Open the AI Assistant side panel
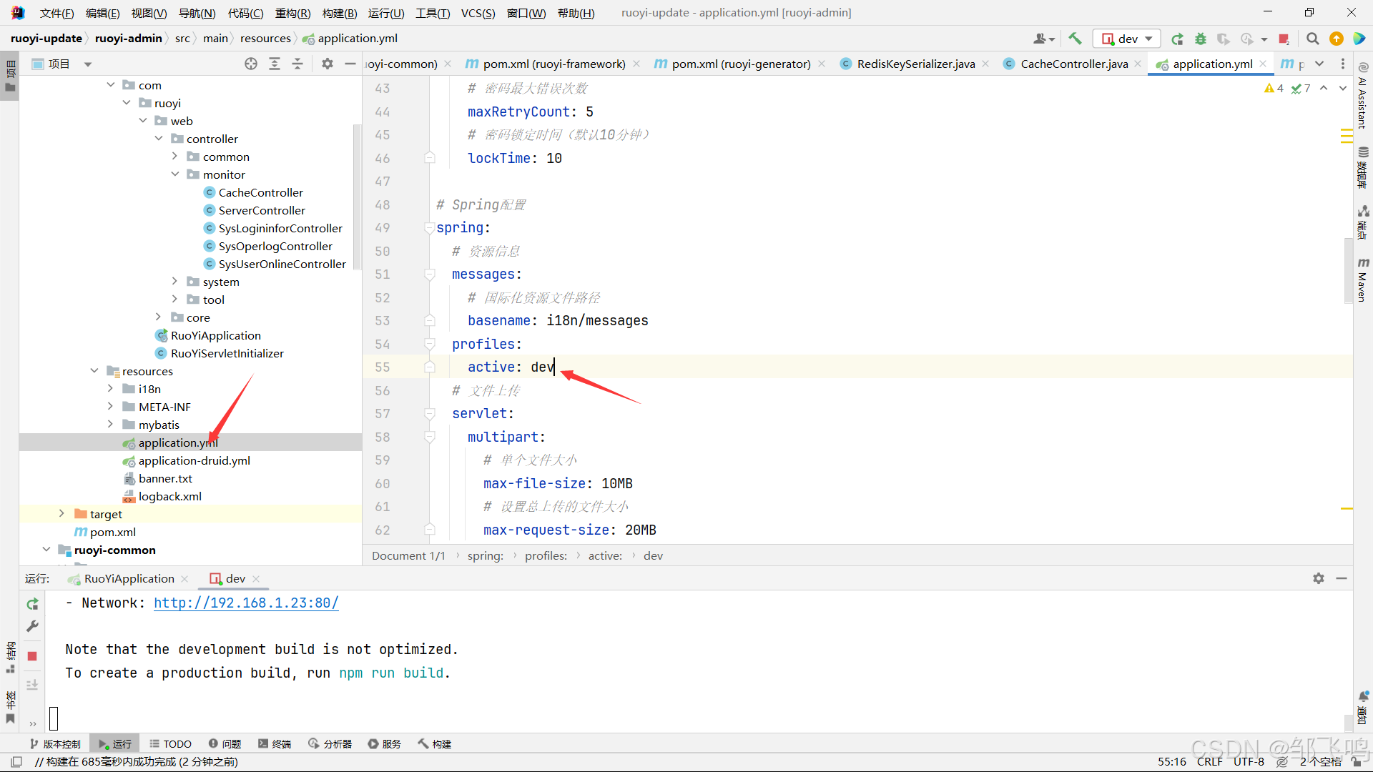The width and height of the screenshot is (1373, 772). click(x=1363, y=96)
